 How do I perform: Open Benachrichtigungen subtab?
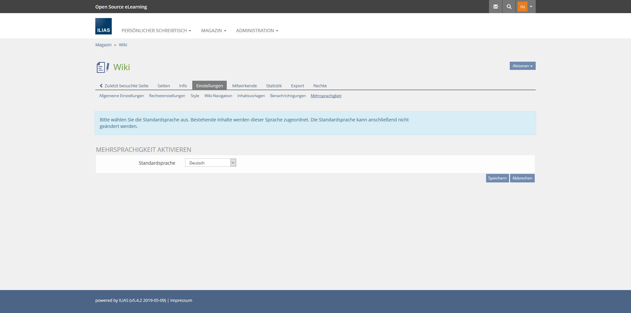pyautogui.click(x=288, y=96)
